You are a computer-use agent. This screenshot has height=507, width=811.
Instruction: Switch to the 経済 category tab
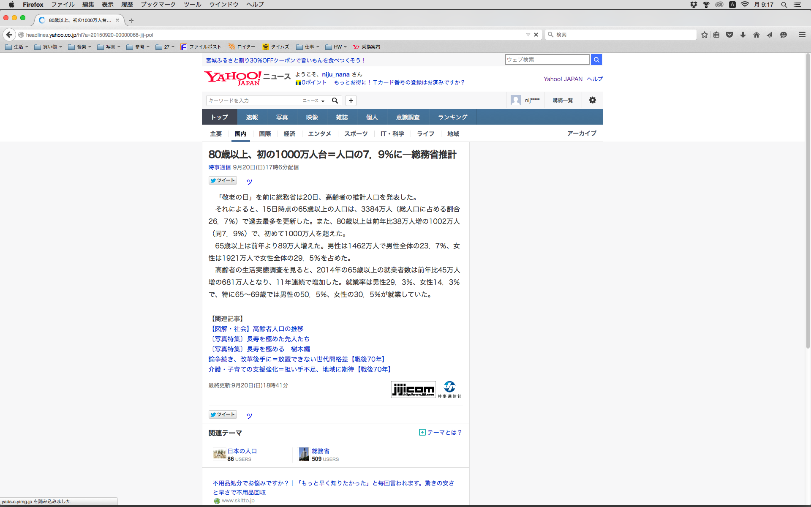289,134
